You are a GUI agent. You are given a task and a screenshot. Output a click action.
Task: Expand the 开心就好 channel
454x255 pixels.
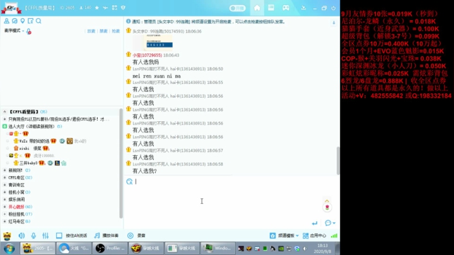4,206
